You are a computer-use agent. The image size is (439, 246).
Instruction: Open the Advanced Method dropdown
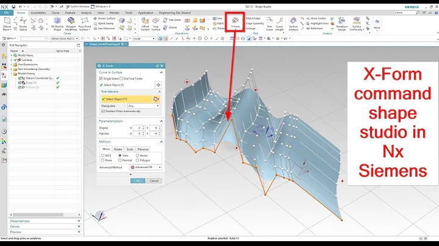point(146,167)
